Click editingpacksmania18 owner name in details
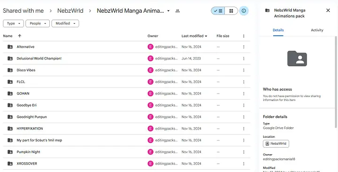 [x=279, y=159]
